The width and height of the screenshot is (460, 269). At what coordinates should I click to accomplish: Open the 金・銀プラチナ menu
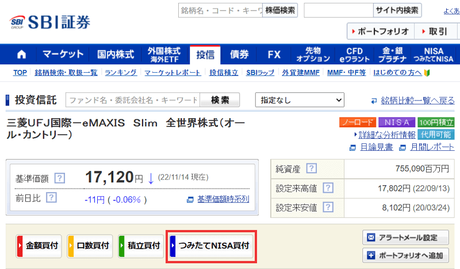392,54
